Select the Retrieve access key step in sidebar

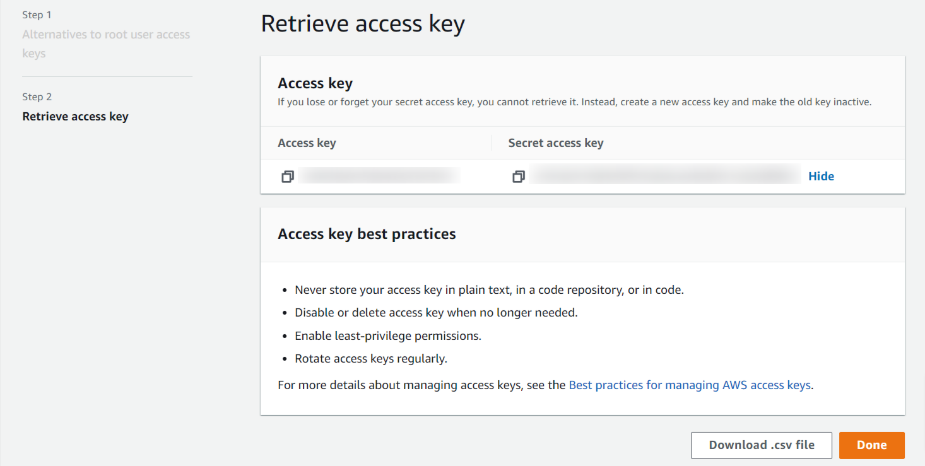click(75, 117)
